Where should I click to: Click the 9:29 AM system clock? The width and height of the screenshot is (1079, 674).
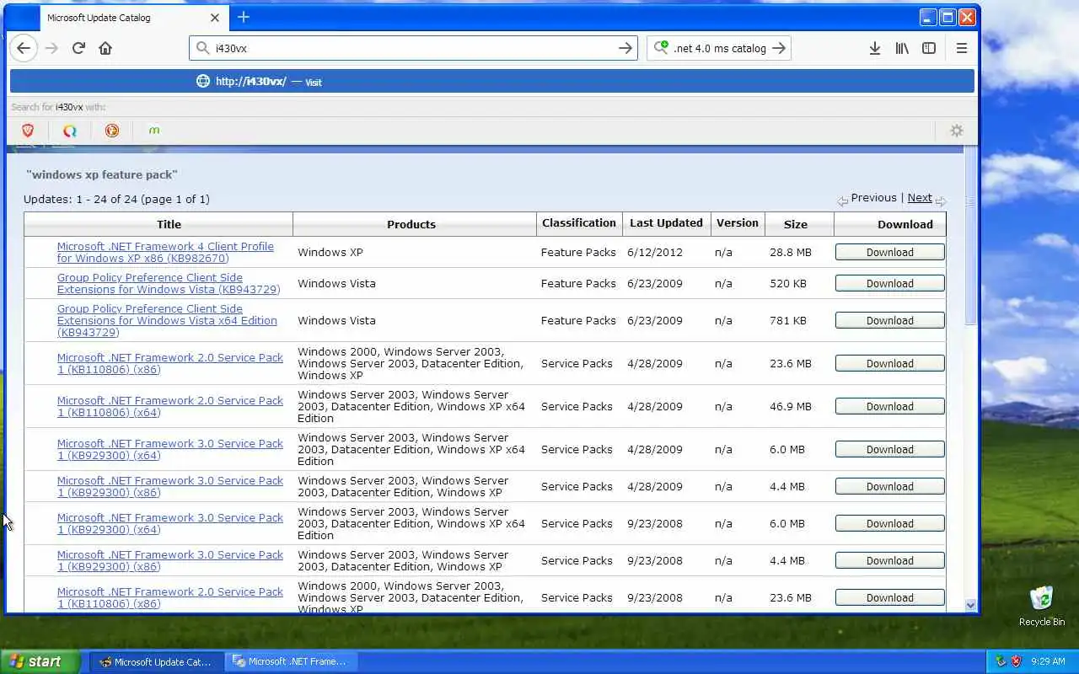click(x=1048, y=661)
